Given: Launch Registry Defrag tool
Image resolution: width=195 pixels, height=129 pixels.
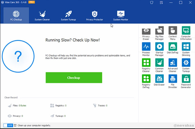Looking at the screenshot, I should [x=146, y=81].
